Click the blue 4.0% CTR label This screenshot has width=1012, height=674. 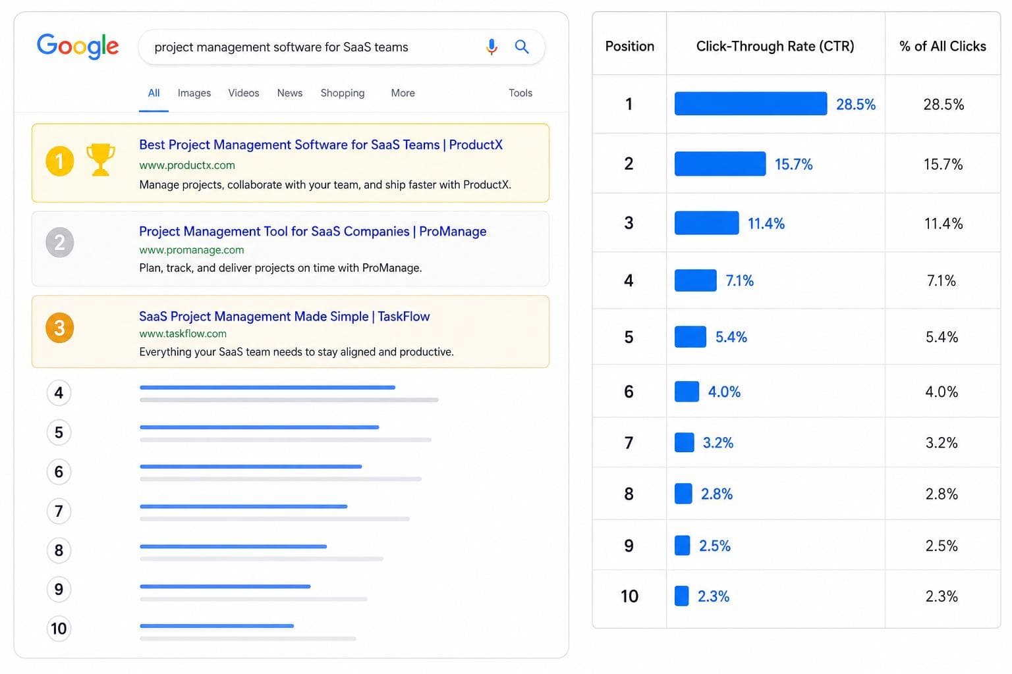[724, 392]
